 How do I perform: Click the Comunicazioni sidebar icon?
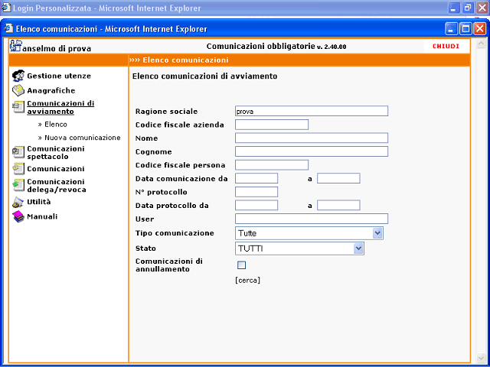18,168
